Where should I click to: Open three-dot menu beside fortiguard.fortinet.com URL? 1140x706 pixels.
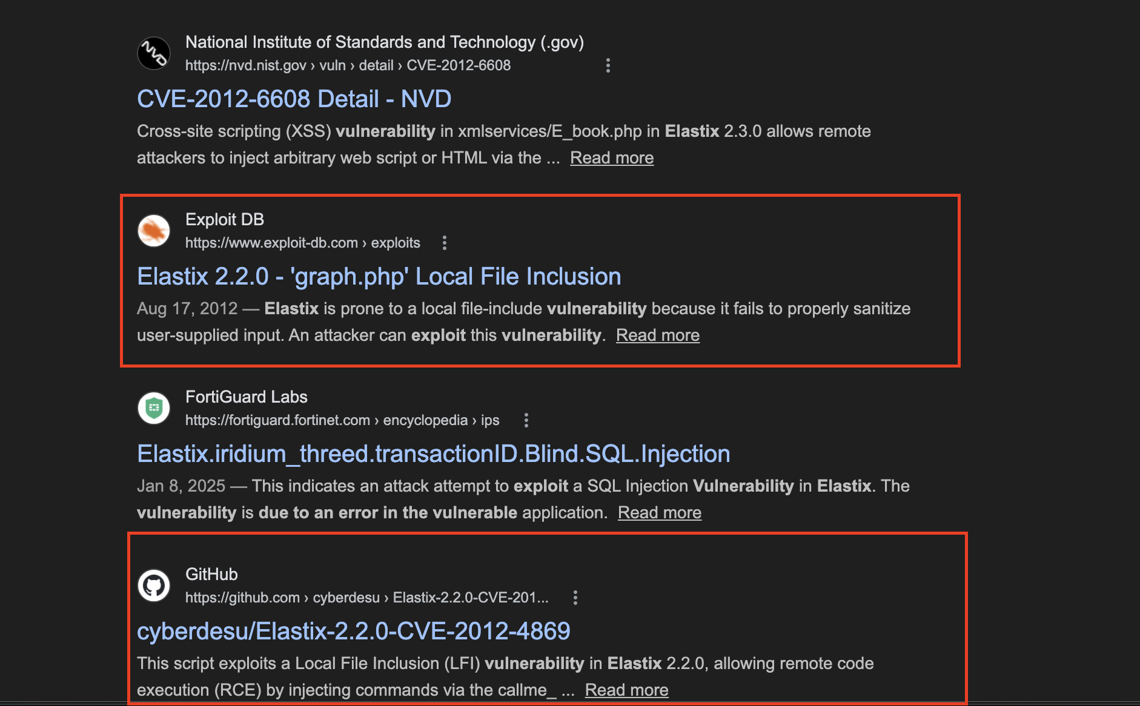click(x=526, y=420)
